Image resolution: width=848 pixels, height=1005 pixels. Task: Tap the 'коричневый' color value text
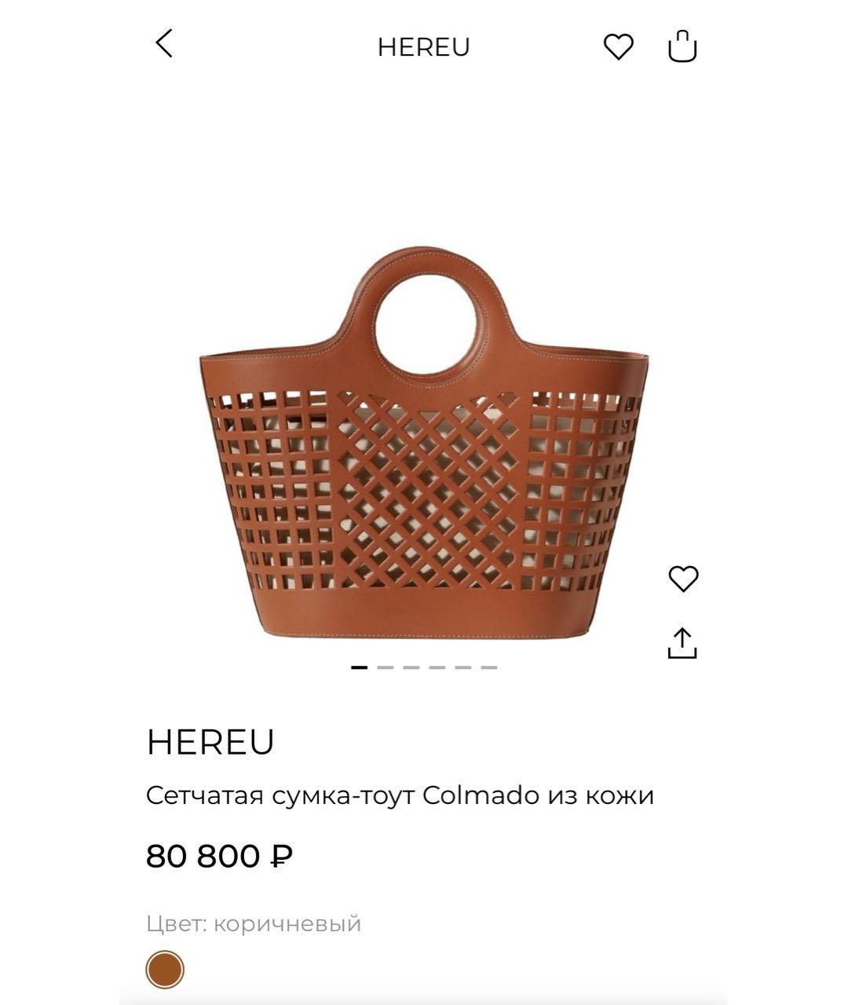[287, 923]
